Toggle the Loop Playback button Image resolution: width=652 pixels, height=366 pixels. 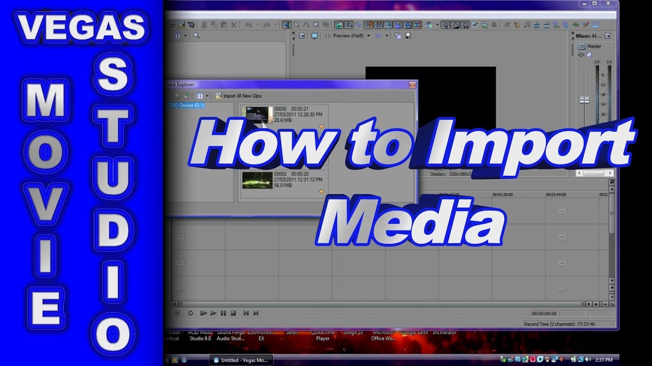pos(191,313)
